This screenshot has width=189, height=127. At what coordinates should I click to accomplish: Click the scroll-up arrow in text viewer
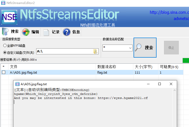pos(175,90)
